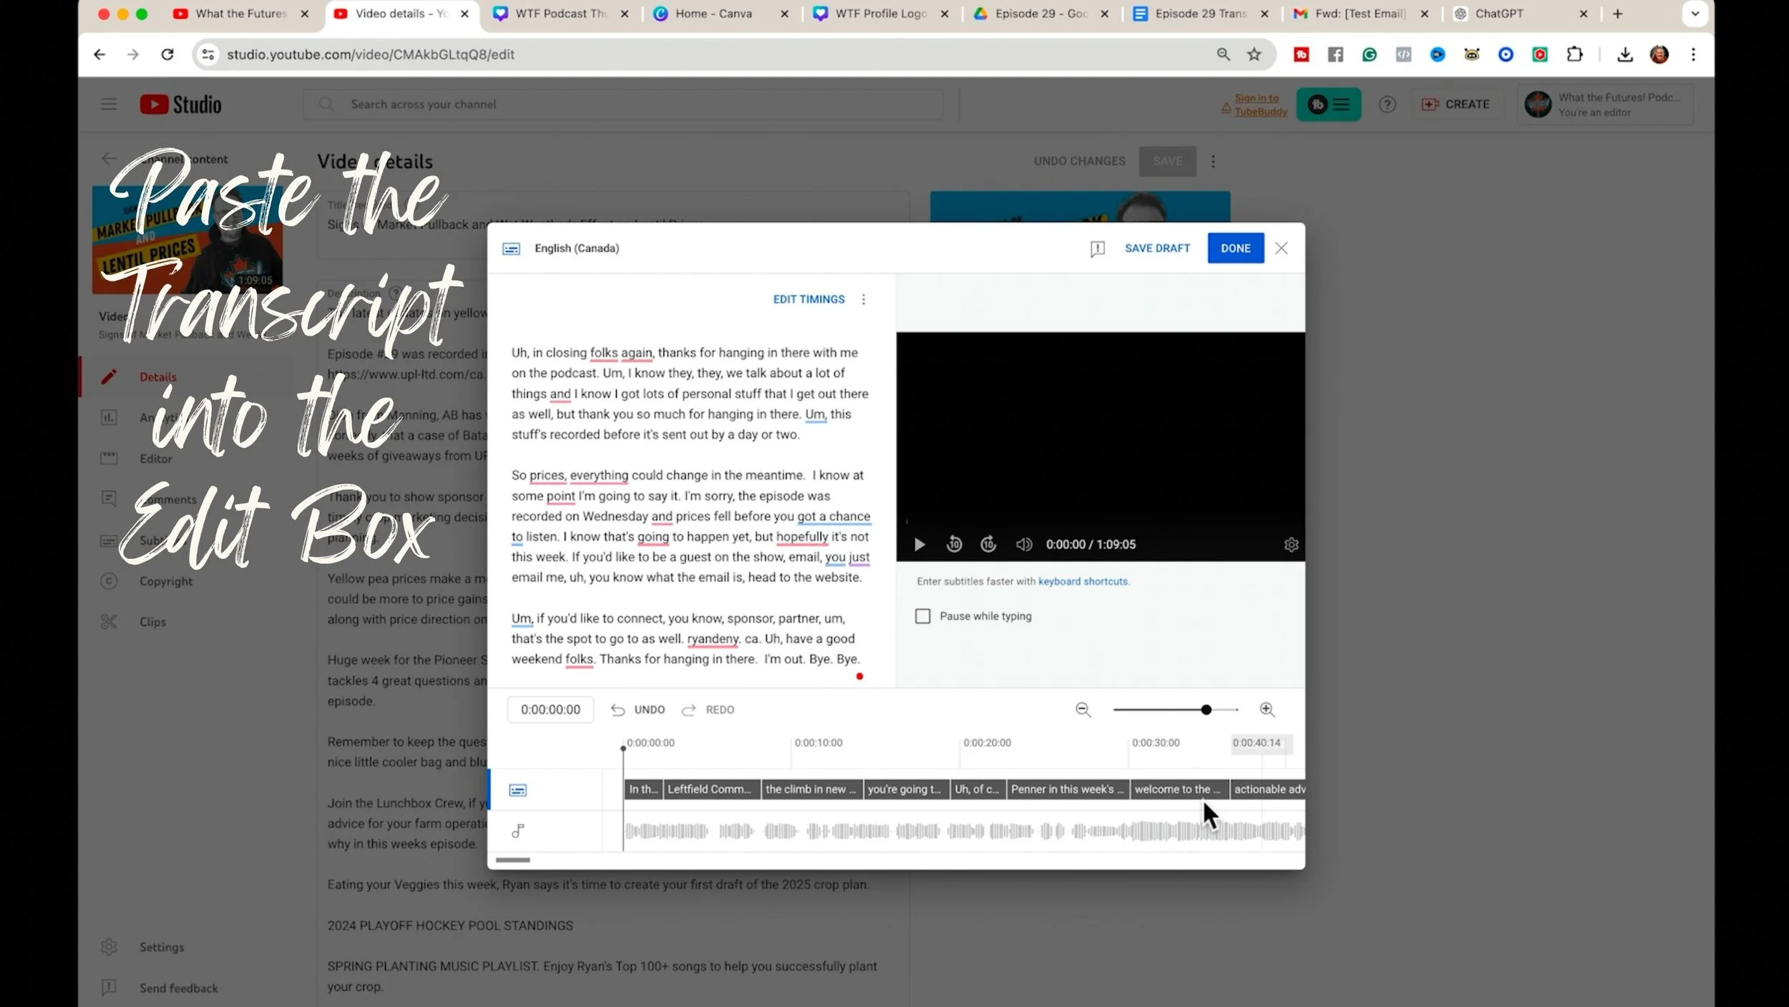Click the feedback flag icon next to SAVE DRAFT

(1098, 249)
